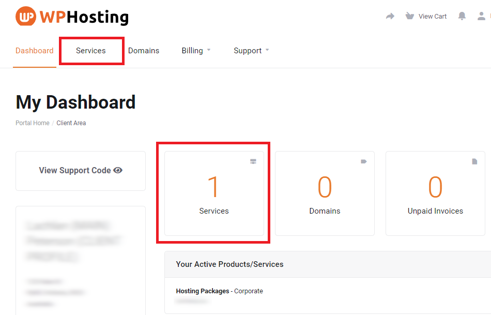Viewport: 491px width, 315px height.
Task: Click the tag icon in Domains tile
Action: point(364,161)
